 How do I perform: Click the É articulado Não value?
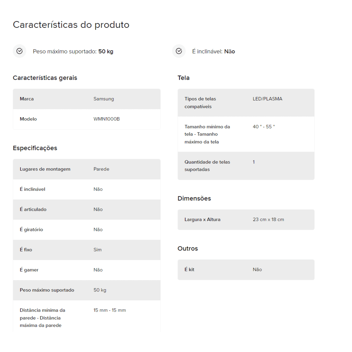coord(98,209)
